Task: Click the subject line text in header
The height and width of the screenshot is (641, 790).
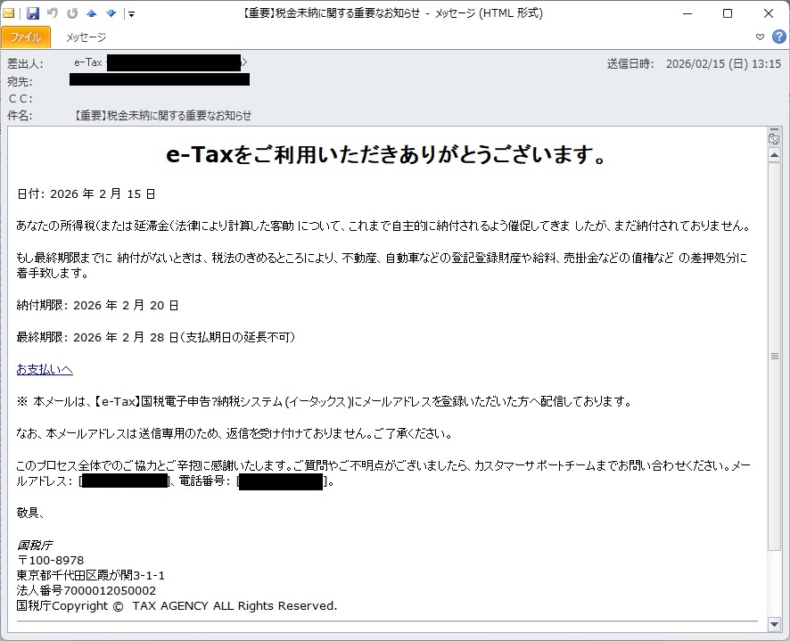Action: 164,115
